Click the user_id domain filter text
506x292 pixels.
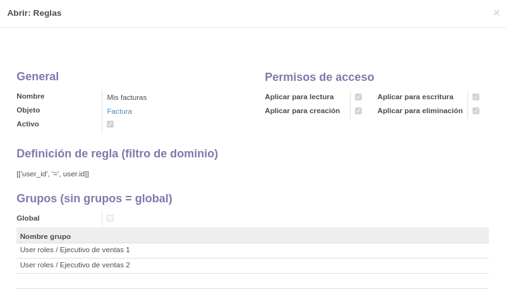point(52,174)
